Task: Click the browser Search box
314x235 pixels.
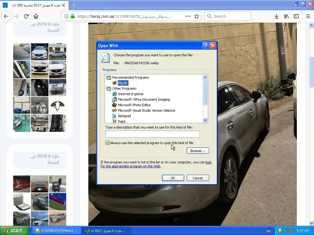Action: tap(228, 16)
